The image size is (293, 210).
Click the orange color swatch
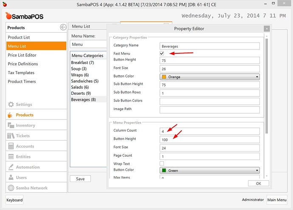pos(164,77)
